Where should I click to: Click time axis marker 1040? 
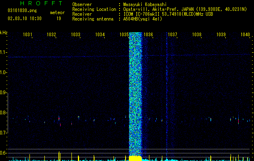(245, 34)
